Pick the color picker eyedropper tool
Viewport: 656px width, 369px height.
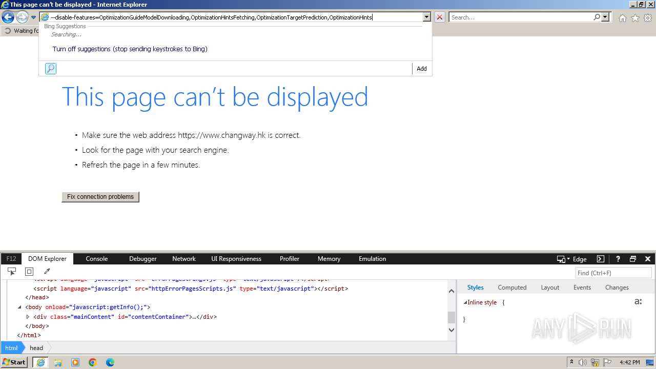pyautogui.click(x=47, y=272)
